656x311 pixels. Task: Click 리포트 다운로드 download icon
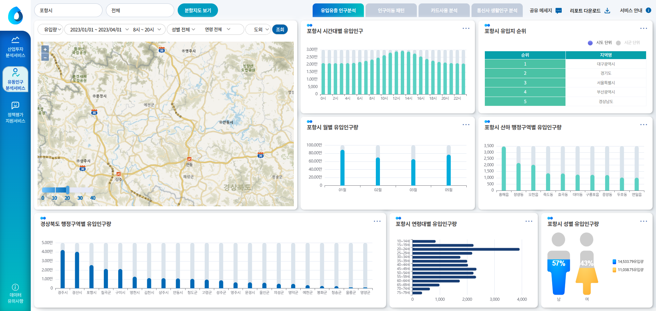pyautogui.click(x=607, y=11)
